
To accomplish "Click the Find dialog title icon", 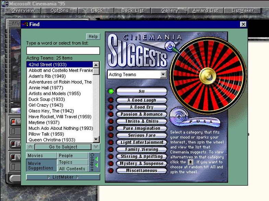I will pos(25,24).
